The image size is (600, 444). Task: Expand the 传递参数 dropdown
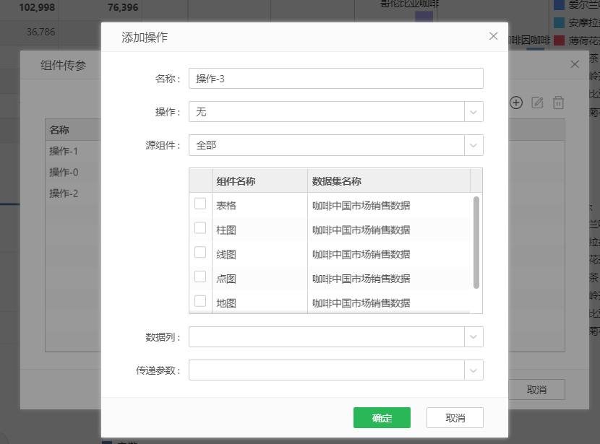473,370
